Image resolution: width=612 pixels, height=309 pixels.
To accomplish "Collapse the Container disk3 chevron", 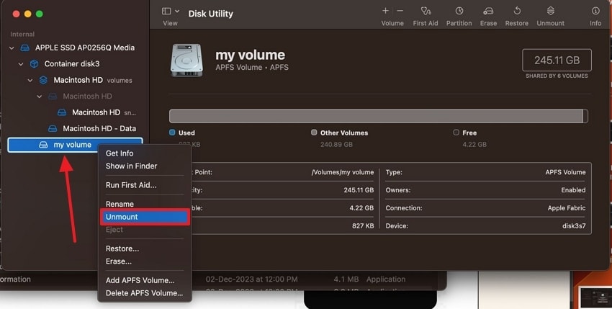I will click(x=21, y=63).
